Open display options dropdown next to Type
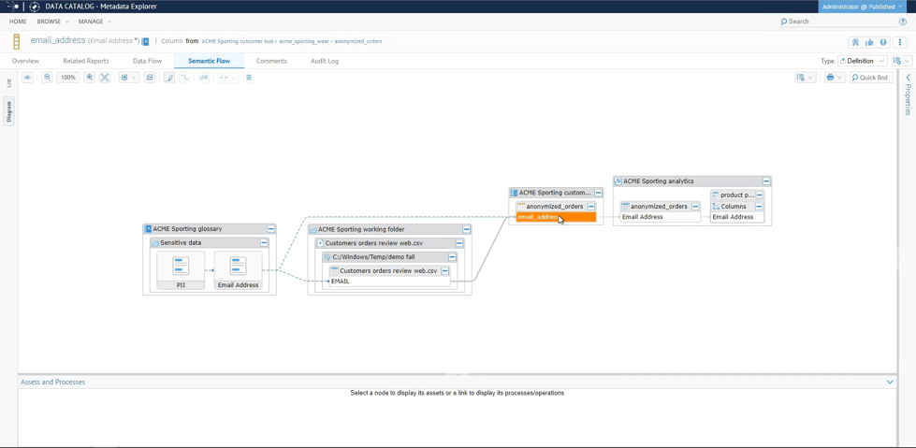Image resolution: width=916 pixels, height=448 pixels. (x=901, y=61)
